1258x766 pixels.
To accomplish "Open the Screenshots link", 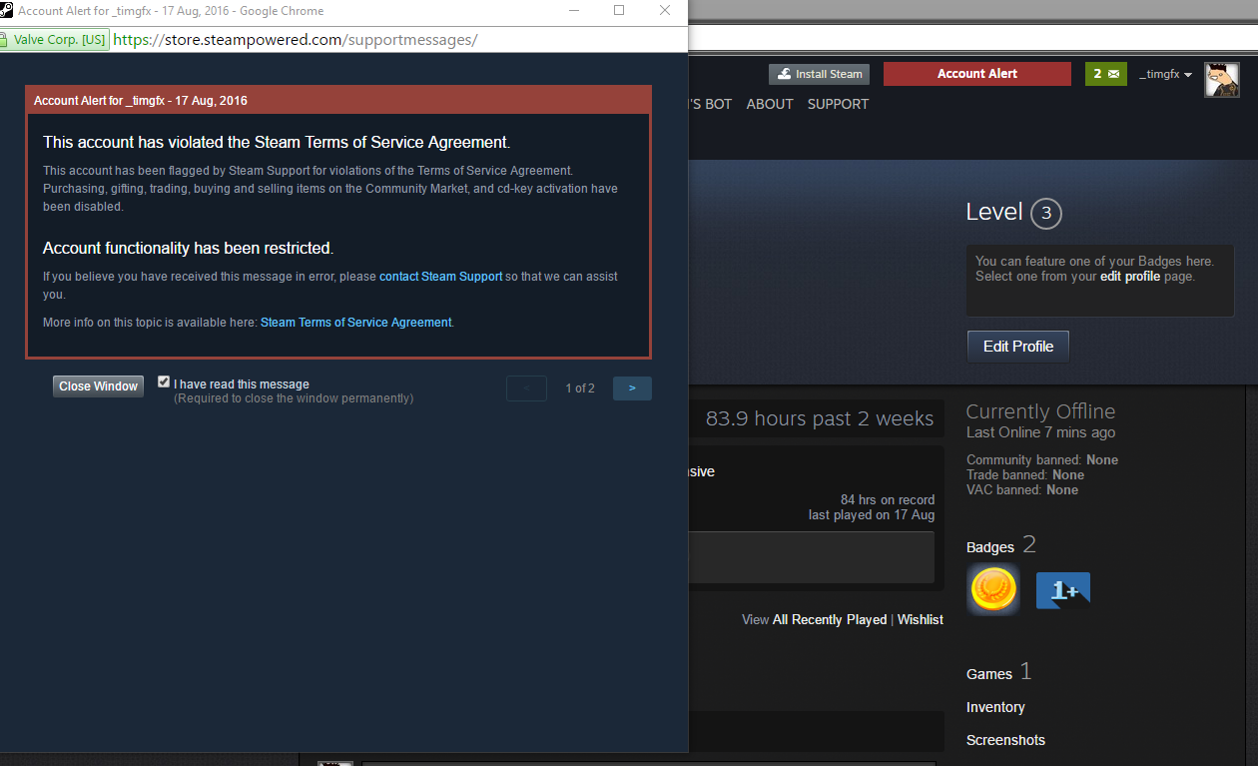I will click(1005, 740).
